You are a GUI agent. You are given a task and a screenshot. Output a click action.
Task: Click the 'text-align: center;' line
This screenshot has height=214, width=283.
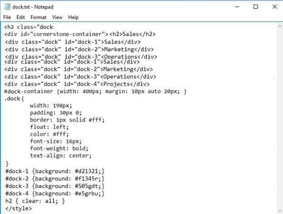[x=61, y=156]
